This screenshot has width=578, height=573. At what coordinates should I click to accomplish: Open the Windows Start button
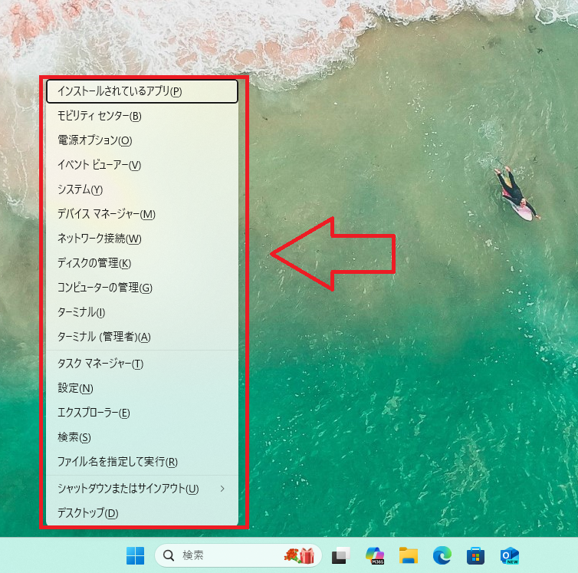[x=135, y=555]
